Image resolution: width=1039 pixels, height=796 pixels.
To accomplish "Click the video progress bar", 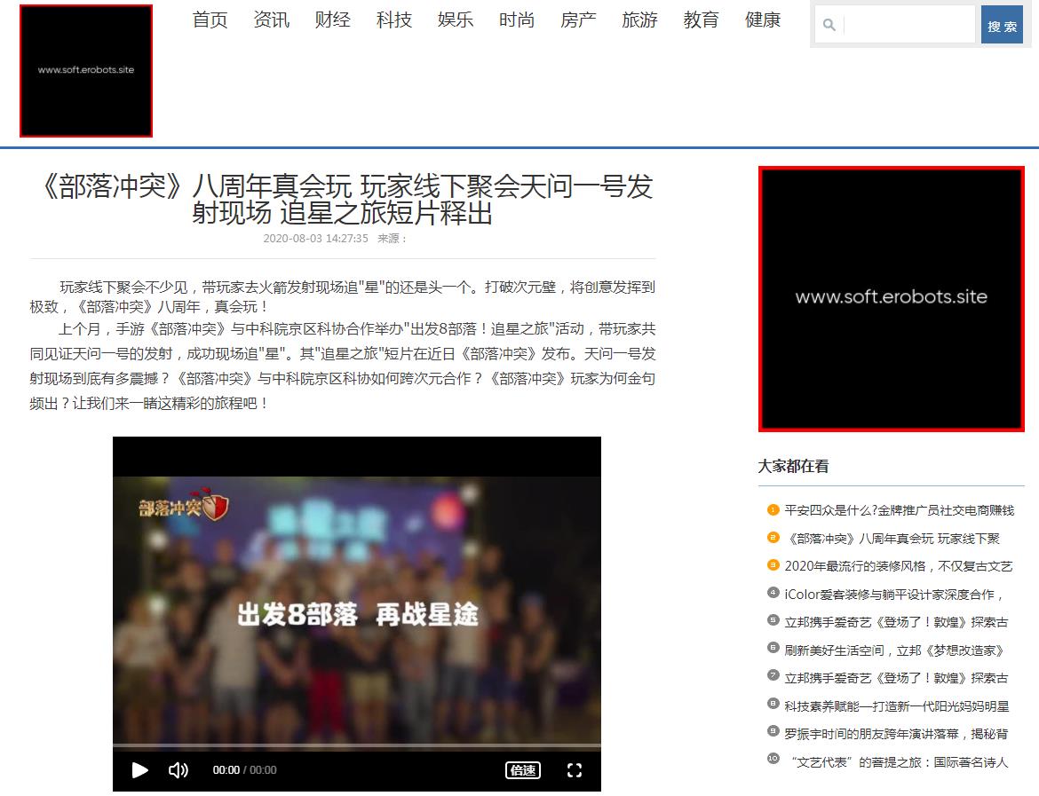I will pyautogui.click(x=356, y=745).
